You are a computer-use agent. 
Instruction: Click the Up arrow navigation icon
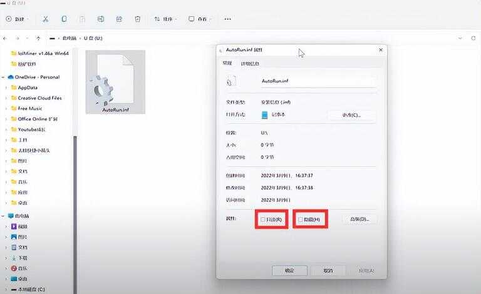coord(38,38)
